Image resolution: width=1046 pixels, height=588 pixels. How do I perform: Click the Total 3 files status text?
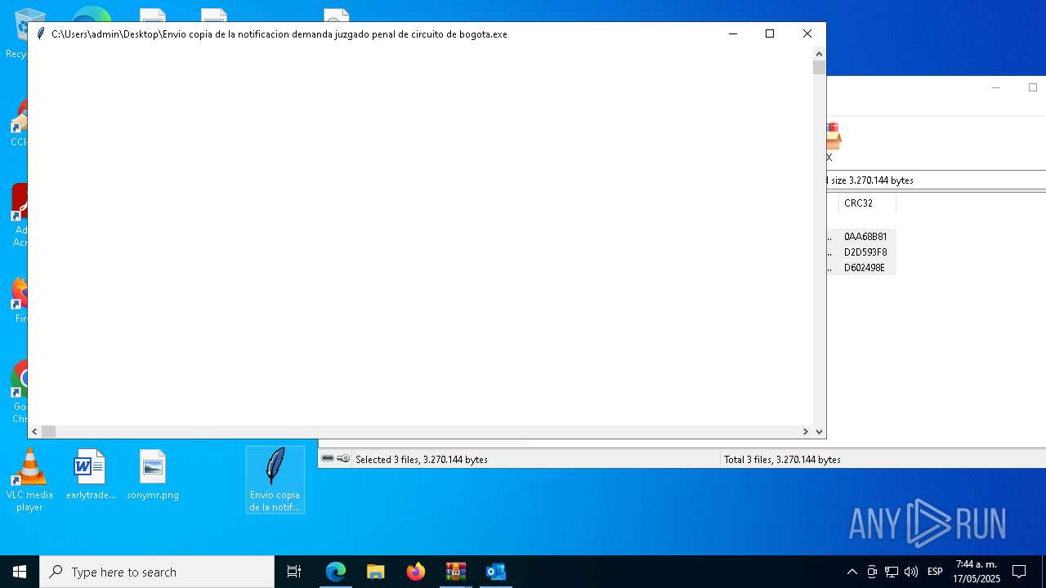pos(782,460)
